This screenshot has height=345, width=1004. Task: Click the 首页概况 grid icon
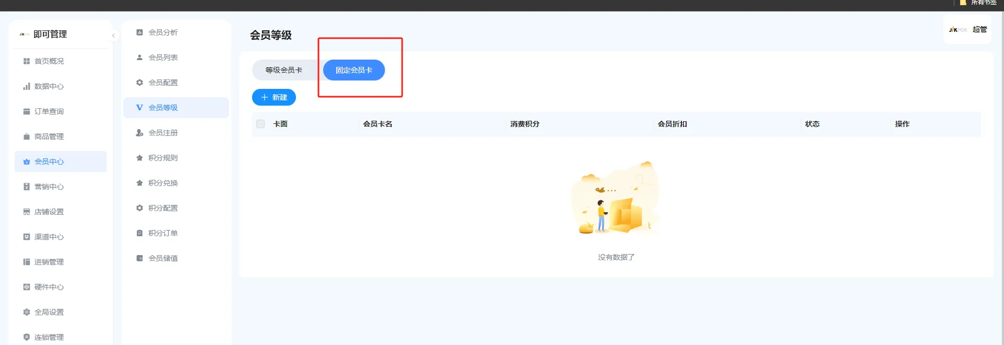coord(27,61)
